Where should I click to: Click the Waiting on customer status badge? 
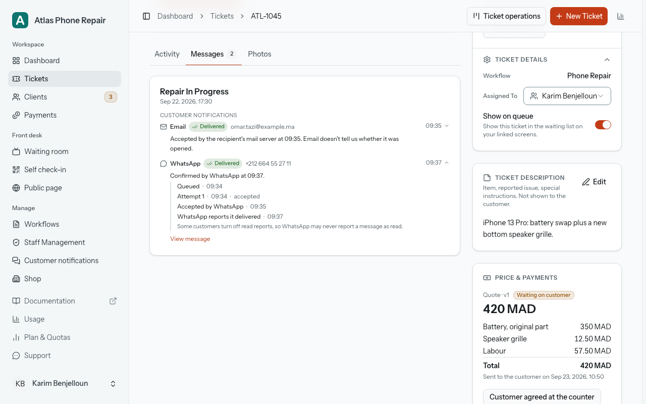(544, 295)
